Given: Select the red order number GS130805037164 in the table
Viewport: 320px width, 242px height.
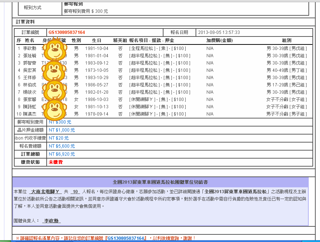Looking at the screenshot, I should pos(67,32).
